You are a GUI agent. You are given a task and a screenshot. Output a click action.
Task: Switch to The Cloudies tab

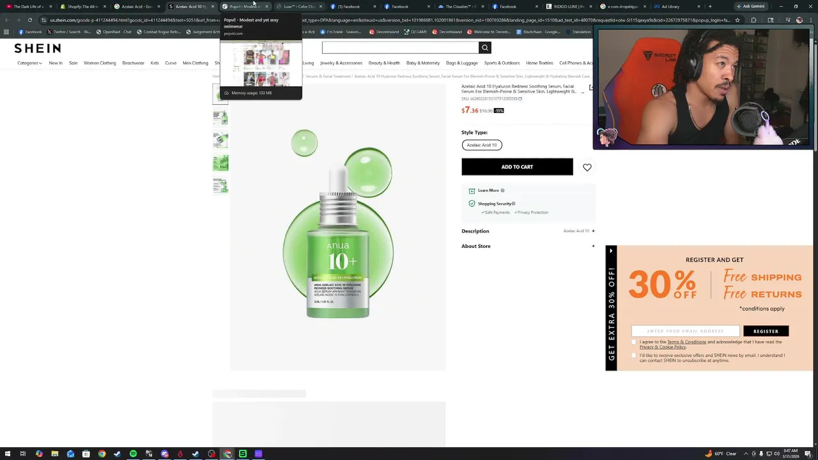pyautogui.click(x=461, y=6)
